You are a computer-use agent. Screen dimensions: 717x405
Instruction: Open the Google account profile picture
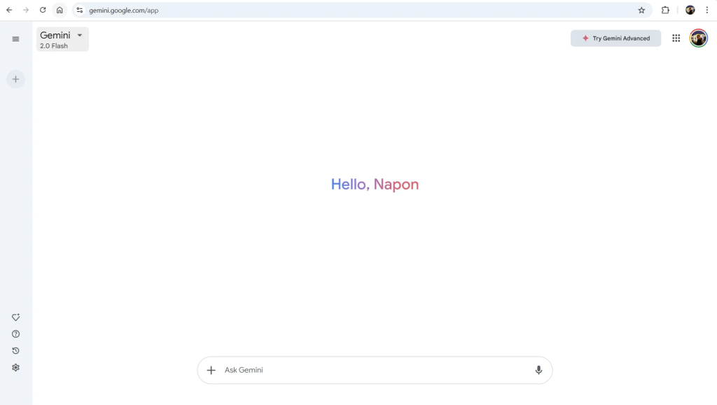[x=698, y=38]
